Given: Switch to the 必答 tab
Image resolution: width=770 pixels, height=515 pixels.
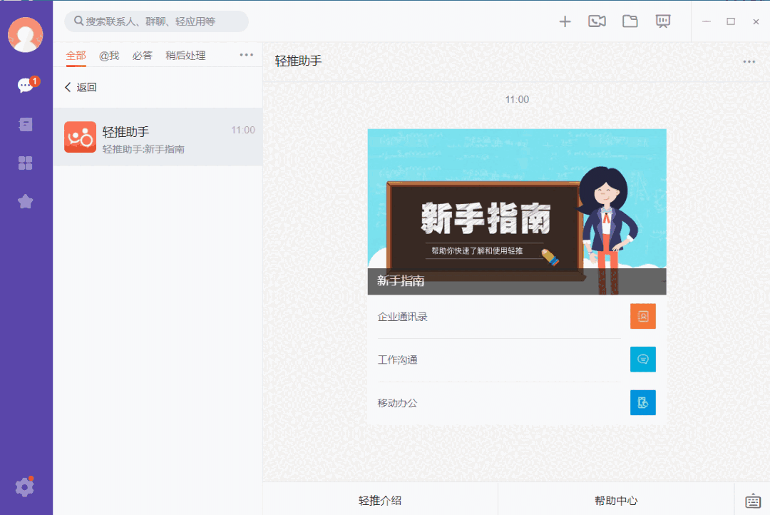Looking at the screenshot, I should [x=142, y=55].
